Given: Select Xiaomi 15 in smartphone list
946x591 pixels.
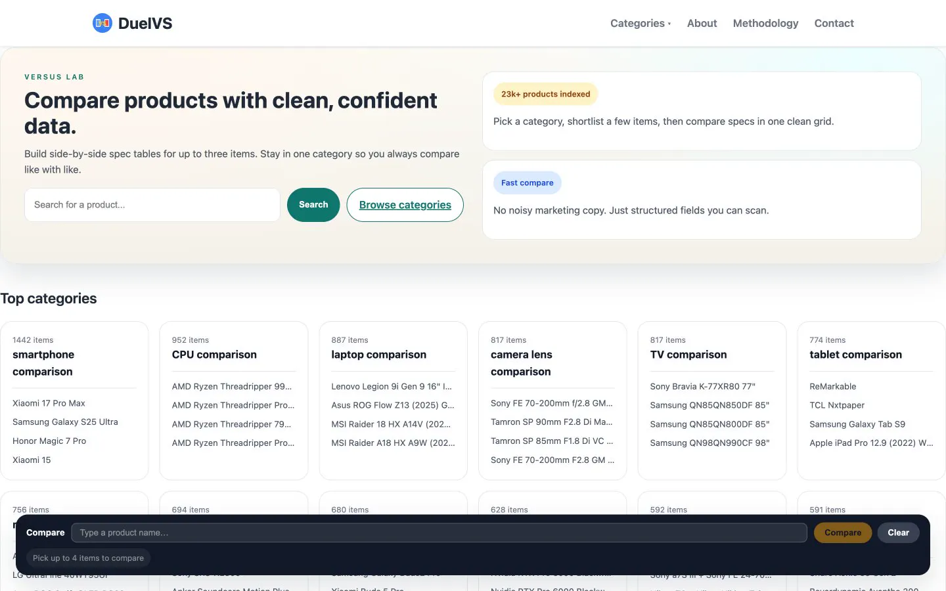Looking at the screenshot, I should pos(32,460).
